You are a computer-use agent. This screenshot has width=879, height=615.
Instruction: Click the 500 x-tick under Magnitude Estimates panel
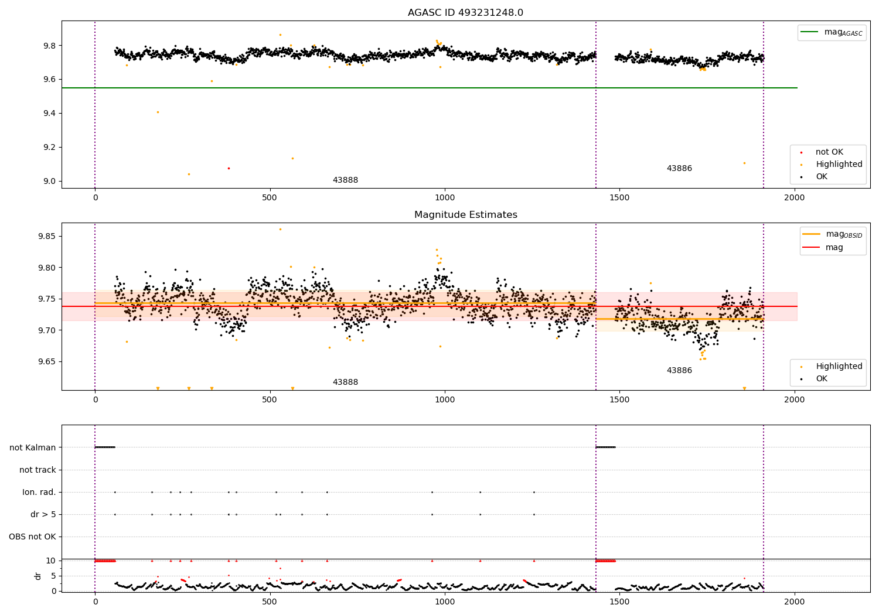coord(270,399)
